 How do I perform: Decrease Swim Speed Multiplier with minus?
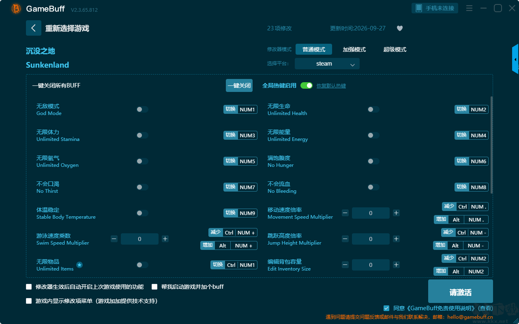(x=114, y=239)
